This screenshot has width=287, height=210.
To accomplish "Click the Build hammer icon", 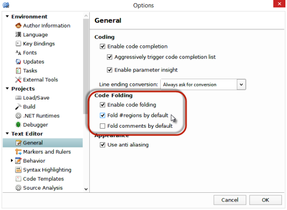I will pos(18,106).
